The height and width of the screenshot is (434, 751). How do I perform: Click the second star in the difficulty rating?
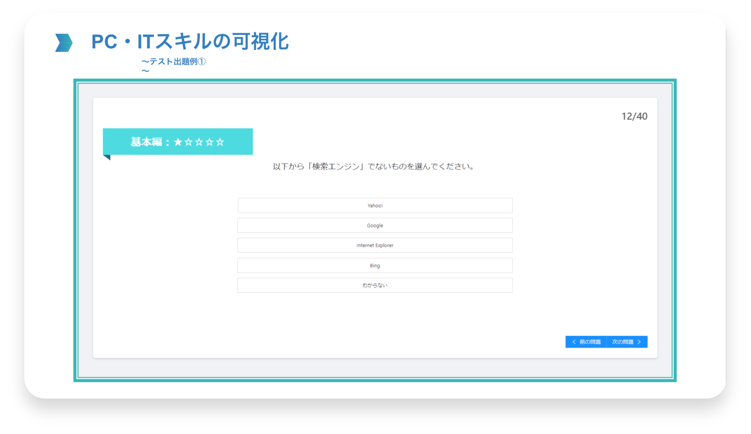188,142
